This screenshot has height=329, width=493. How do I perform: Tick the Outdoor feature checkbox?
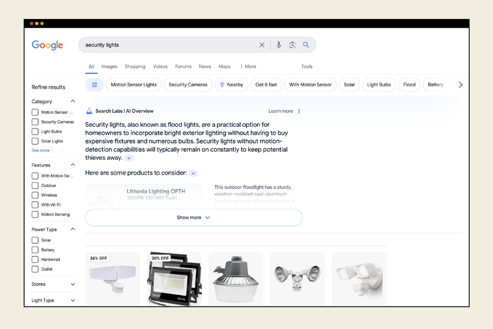(x=35, y=186)
